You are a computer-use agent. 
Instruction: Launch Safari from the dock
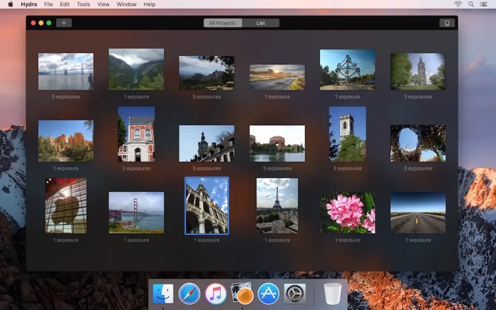189,293
